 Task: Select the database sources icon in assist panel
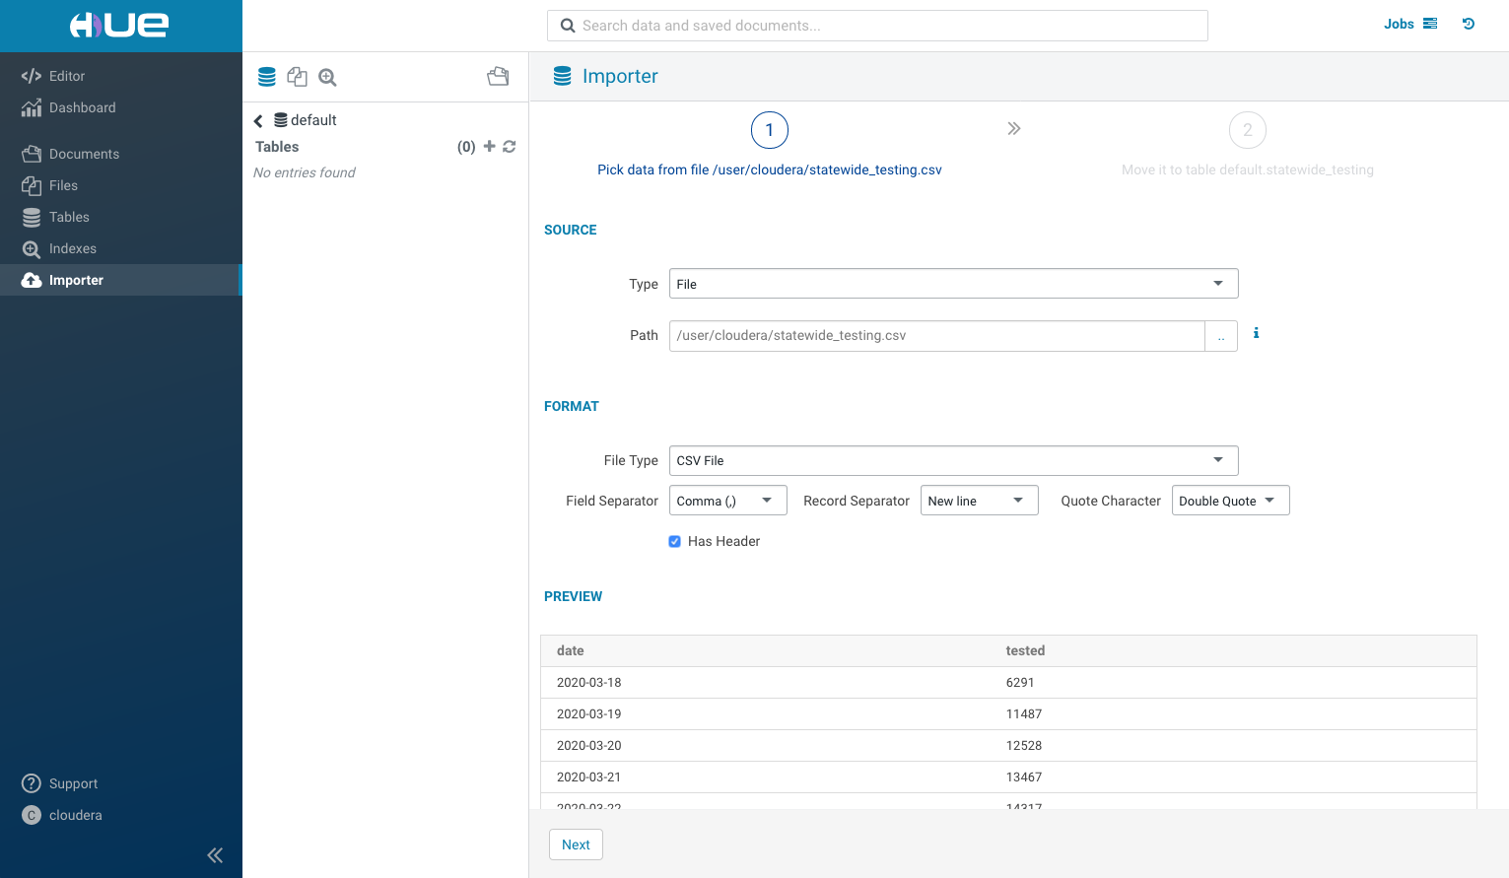[266, 77]
